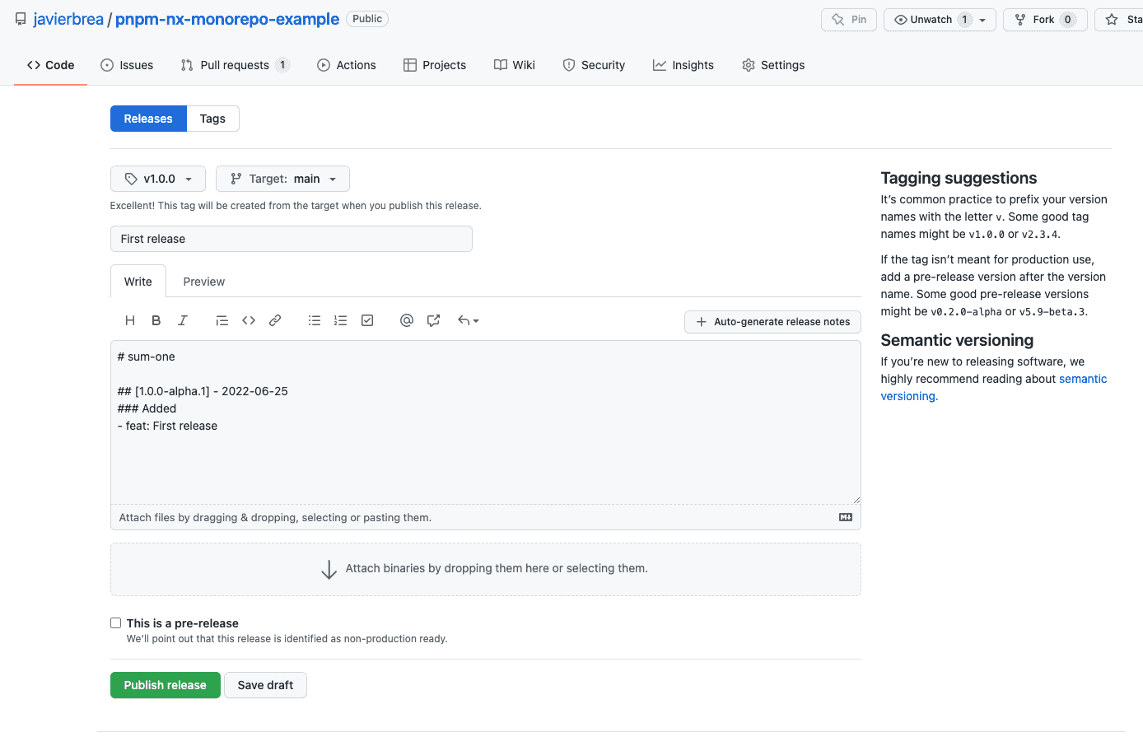Click the Semantic versioning heading
The height and width of the screenshot is (746, 1143).
tap(957, 340)
